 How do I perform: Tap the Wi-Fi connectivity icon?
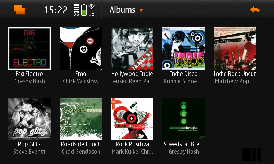(91, 10)
